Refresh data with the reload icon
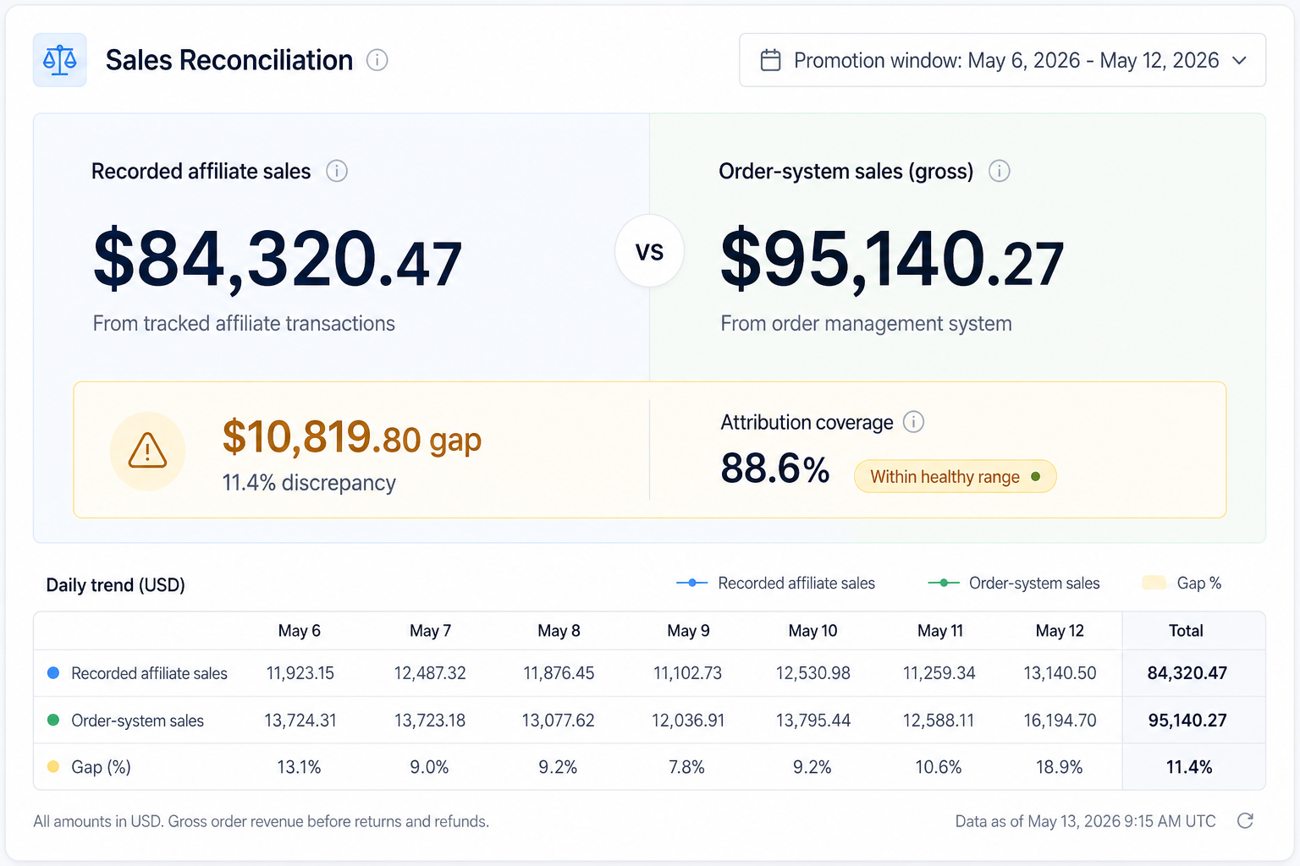Image resolution: width=1300 pixels, height=866 pixels. 1245,820
